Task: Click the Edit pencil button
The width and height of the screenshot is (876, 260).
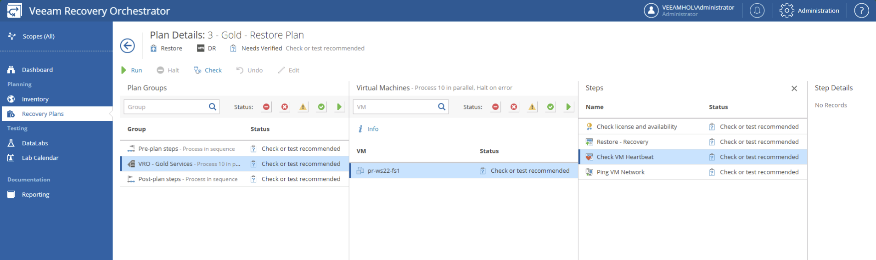Action: 289,70
